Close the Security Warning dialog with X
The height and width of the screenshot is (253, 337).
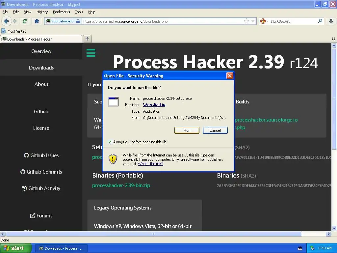(x=230, y=75)
